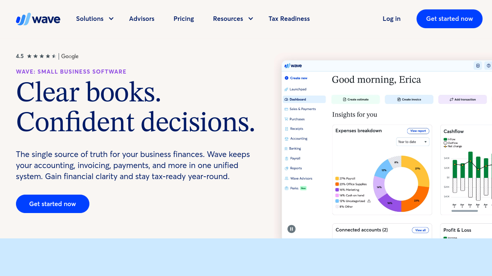Click the Wave logo in the site header
This screenshot has width=492, height=276.
coord(38,19)
